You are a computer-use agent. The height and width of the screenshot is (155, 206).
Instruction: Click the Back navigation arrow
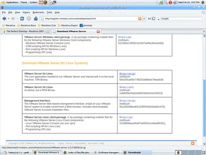click(4, 18)
